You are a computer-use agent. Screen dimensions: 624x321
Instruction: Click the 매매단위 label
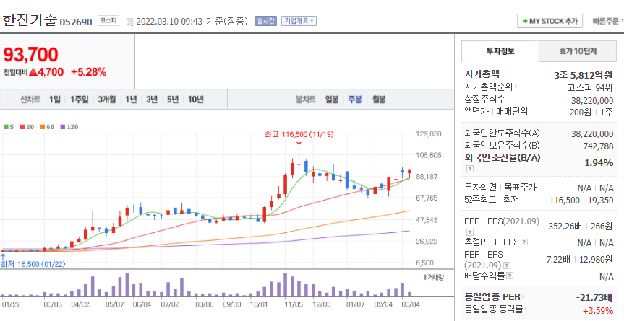512,112
